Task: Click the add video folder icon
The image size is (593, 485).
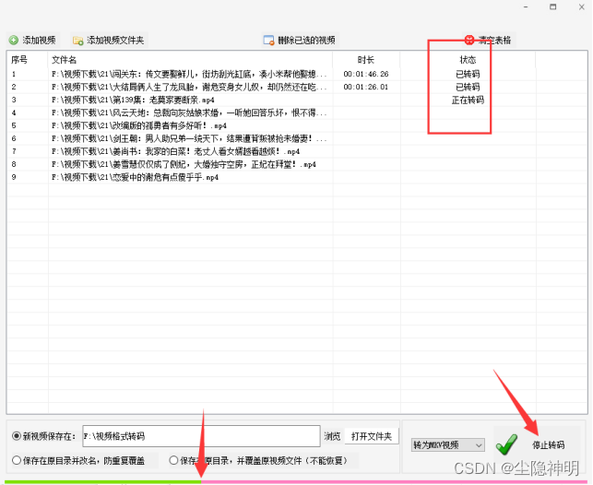Action: coord(77,41)
